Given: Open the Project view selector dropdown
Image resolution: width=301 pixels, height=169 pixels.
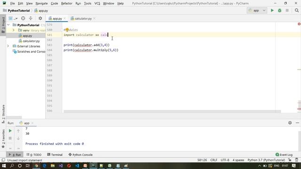Looking at the screenshot, I should pos(13,18).
